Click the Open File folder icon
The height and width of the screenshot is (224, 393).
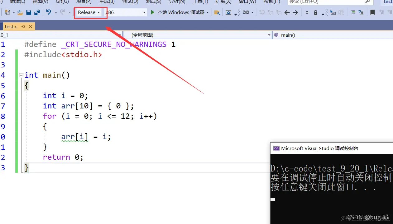tap(20, 12)
